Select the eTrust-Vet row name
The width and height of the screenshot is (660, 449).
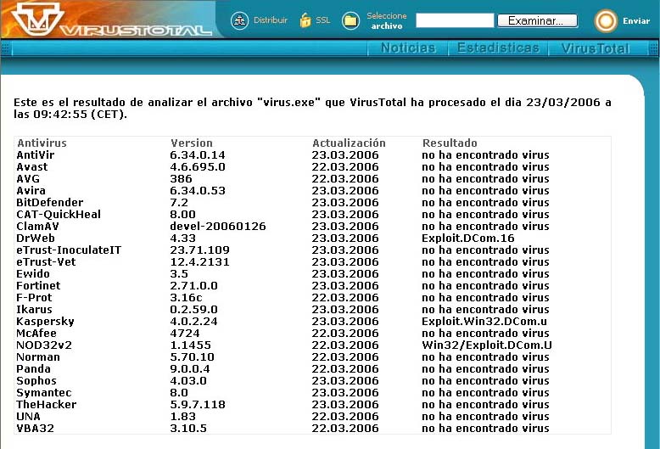point(46,262)
